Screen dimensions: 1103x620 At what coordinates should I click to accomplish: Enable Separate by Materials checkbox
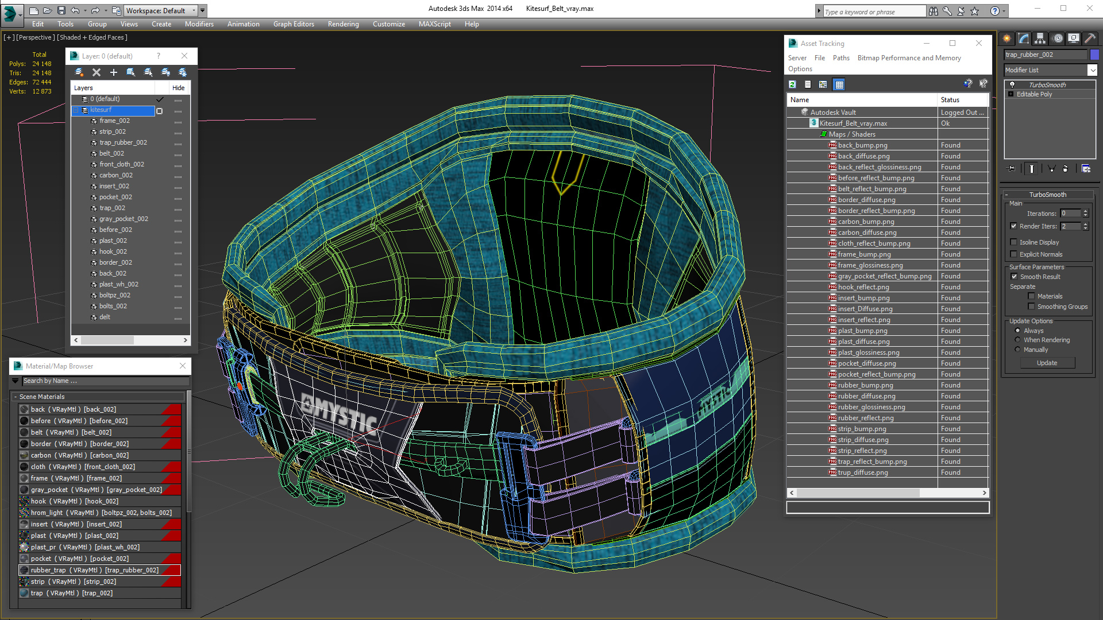coord(1031,296)
